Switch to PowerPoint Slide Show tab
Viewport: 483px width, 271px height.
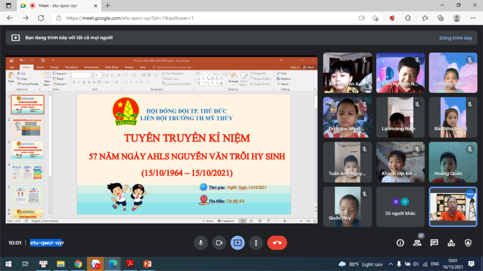(x=112, y=67)
